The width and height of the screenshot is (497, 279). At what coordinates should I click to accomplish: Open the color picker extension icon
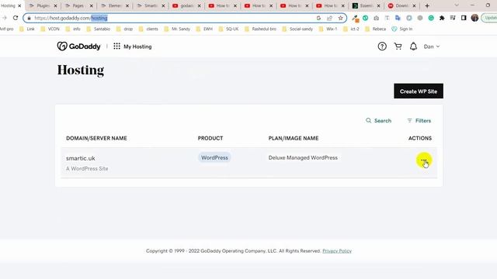(x=355, y=19)
